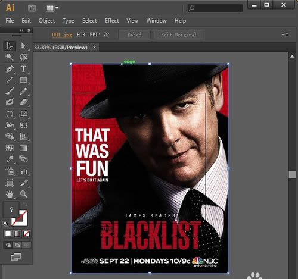Set paint mode to Color

8,234
